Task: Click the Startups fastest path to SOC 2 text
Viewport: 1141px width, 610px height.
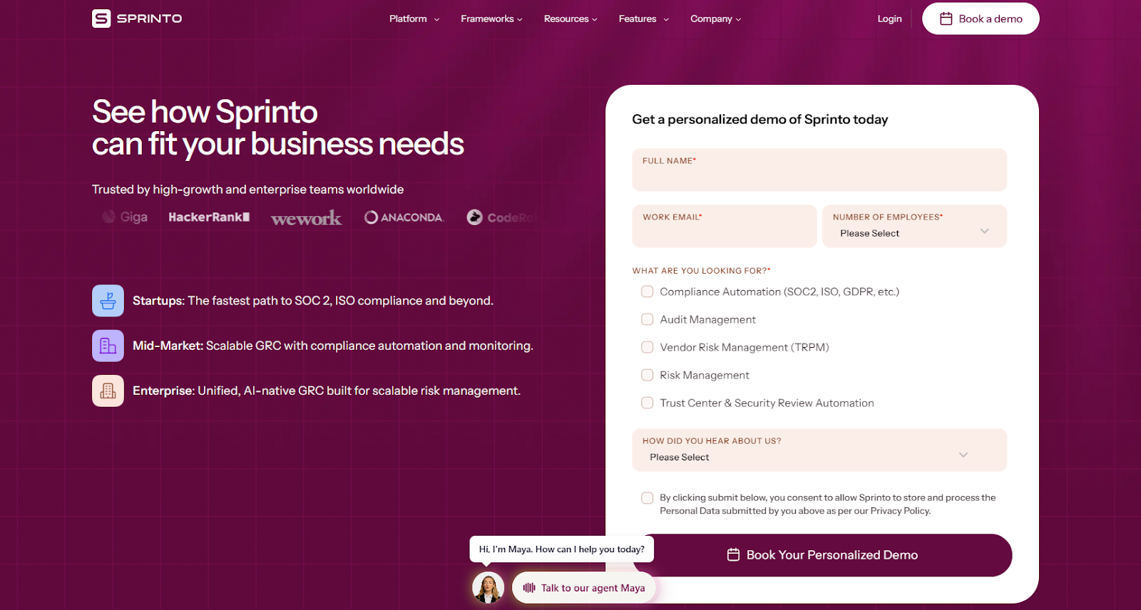Action: (x=313, y=301)
